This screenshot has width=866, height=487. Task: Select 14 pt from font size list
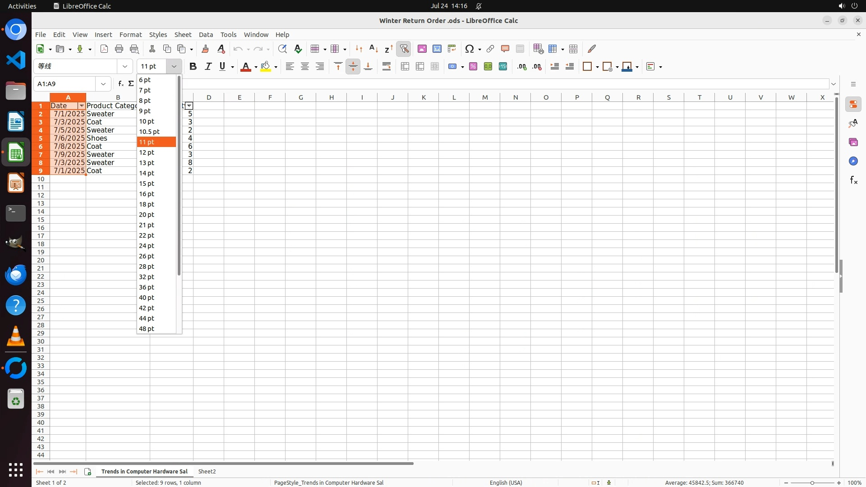tap(147, 173)
